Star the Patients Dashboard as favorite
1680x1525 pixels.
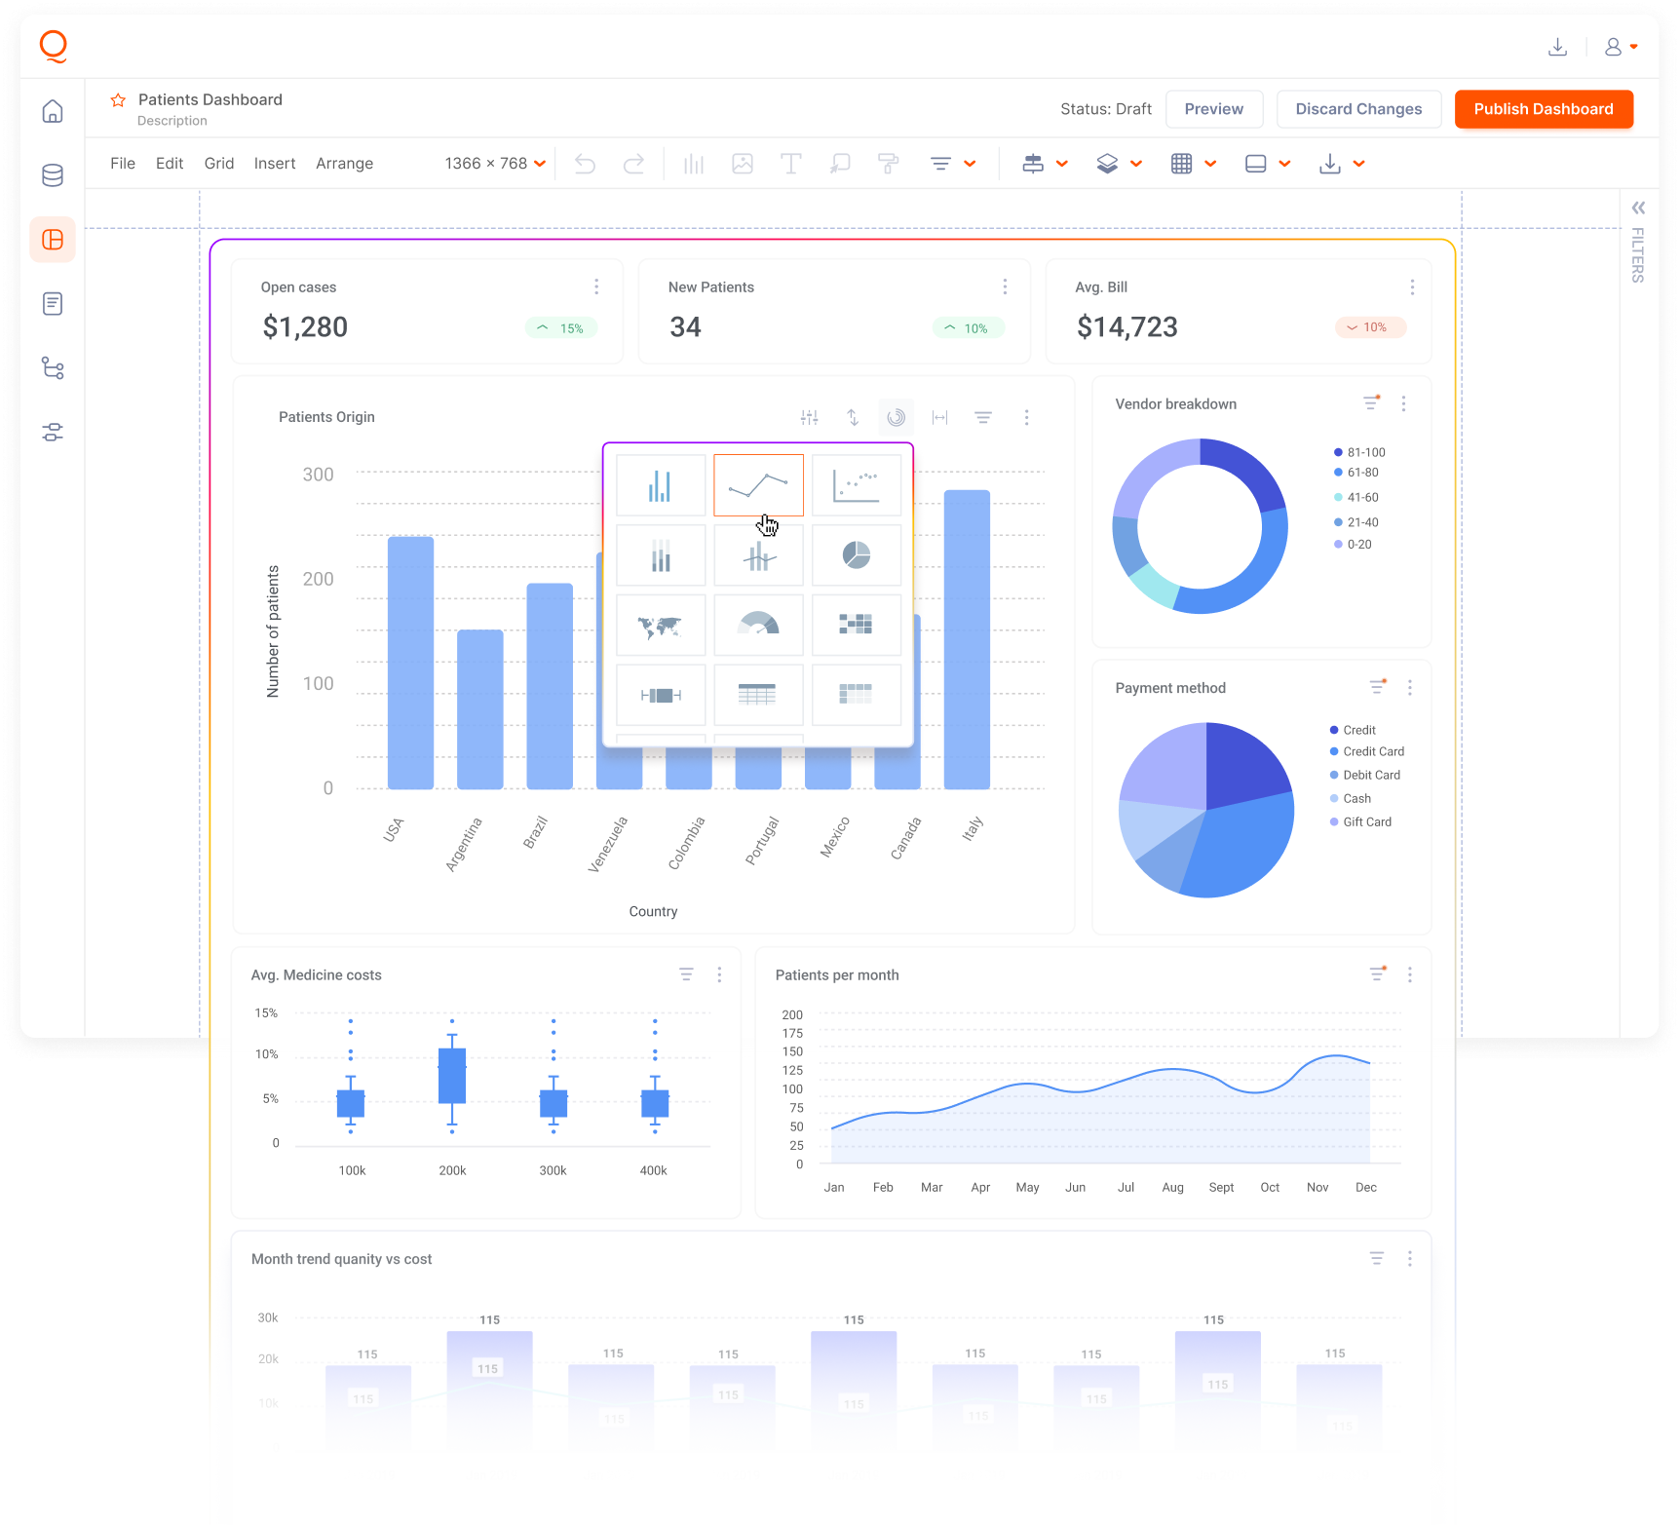tap(118, 100)
